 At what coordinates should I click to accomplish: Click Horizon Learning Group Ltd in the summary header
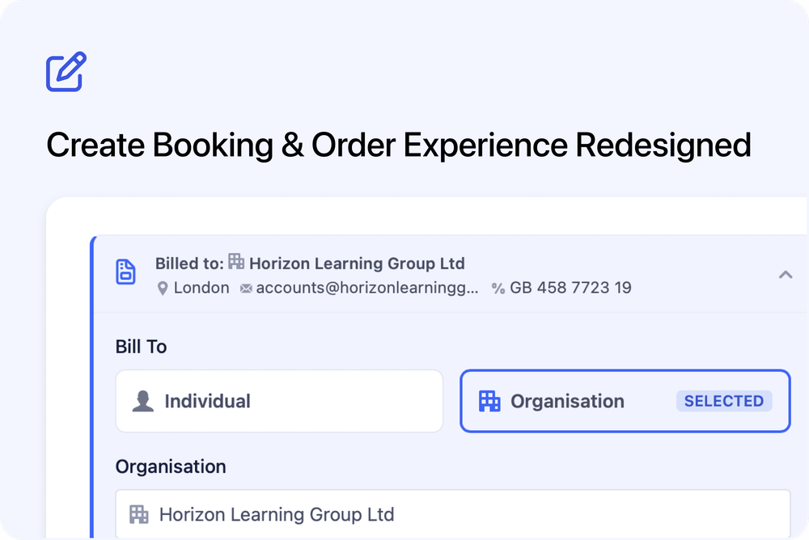358,263
